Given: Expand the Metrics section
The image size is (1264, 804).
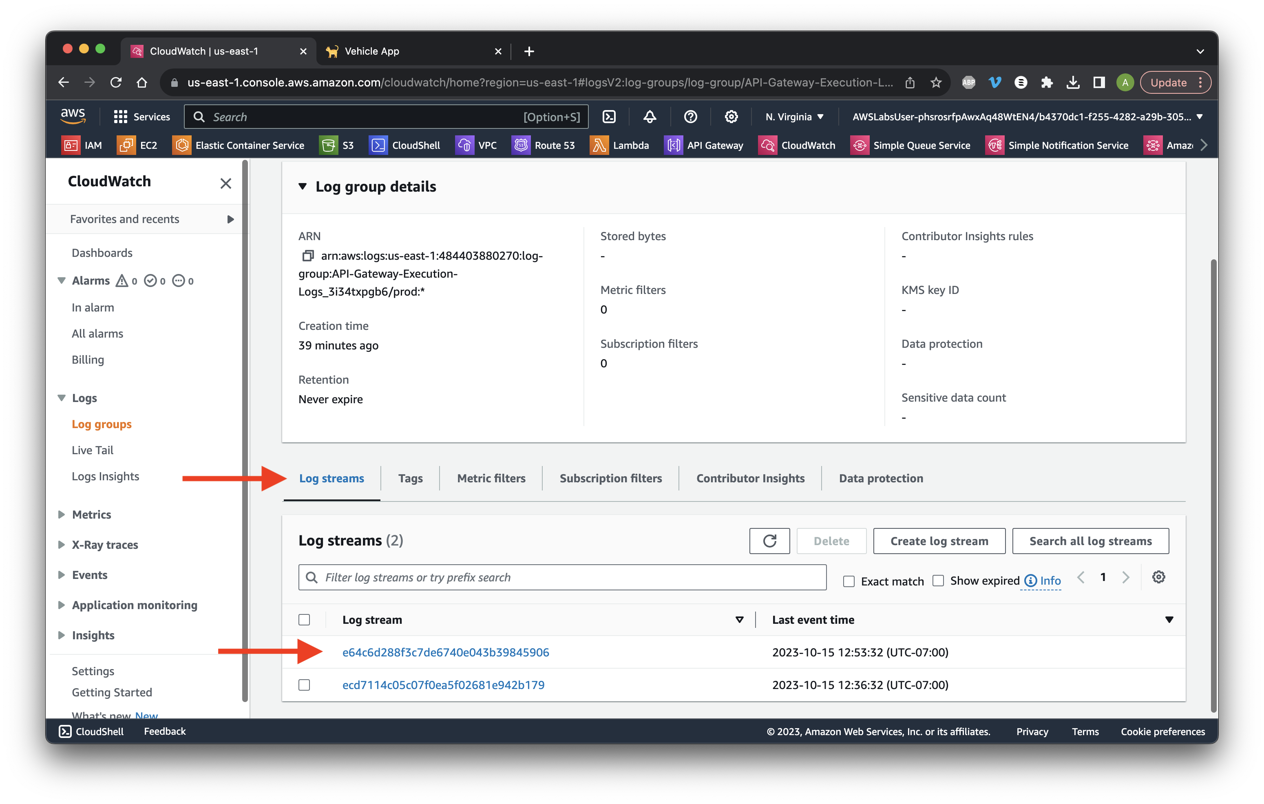Looking at the screenshot, I should tap(62, 514).
